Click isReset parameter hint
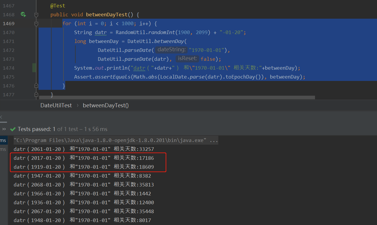Screen dimensions: 377x225 point(187,59)
